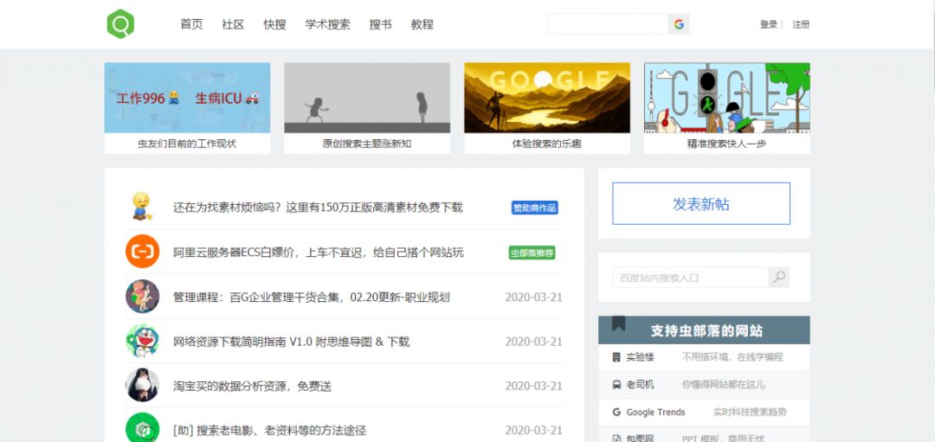Open post 还在为找素材烦恼吗
The width and height of the screenshot is (935, 442).
(318, 208)
